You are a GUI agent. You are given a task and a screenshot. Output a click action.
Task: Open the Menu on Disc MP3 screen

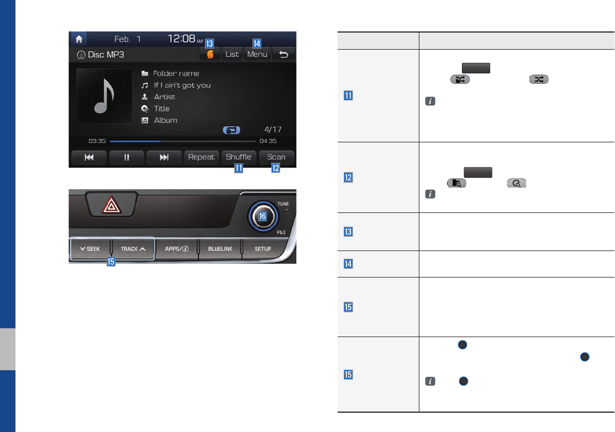257,55
